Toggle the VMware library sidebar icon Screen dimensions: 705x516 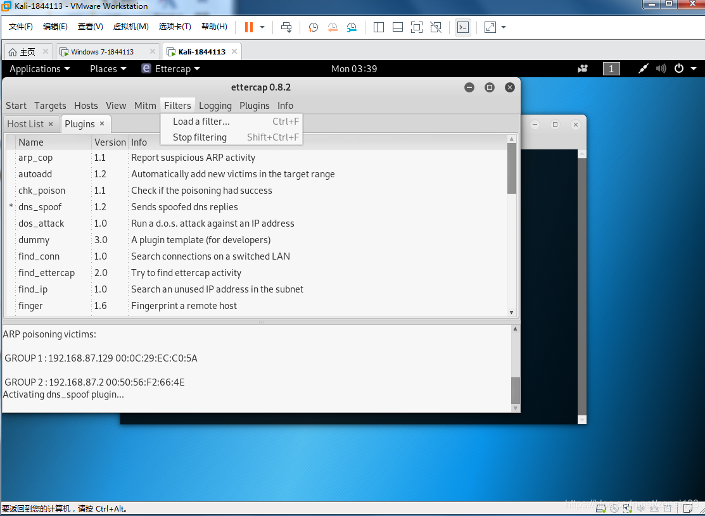click(379, 27)
